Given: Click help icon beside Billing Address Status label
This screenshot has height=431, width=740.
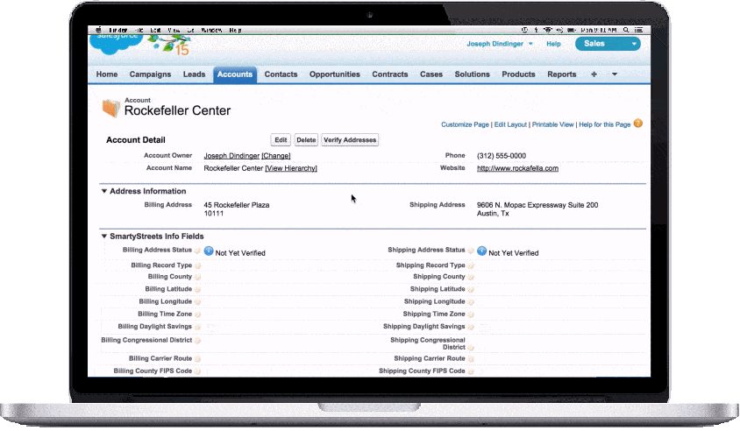Looking at the screenshot, I should coord(197,251).
